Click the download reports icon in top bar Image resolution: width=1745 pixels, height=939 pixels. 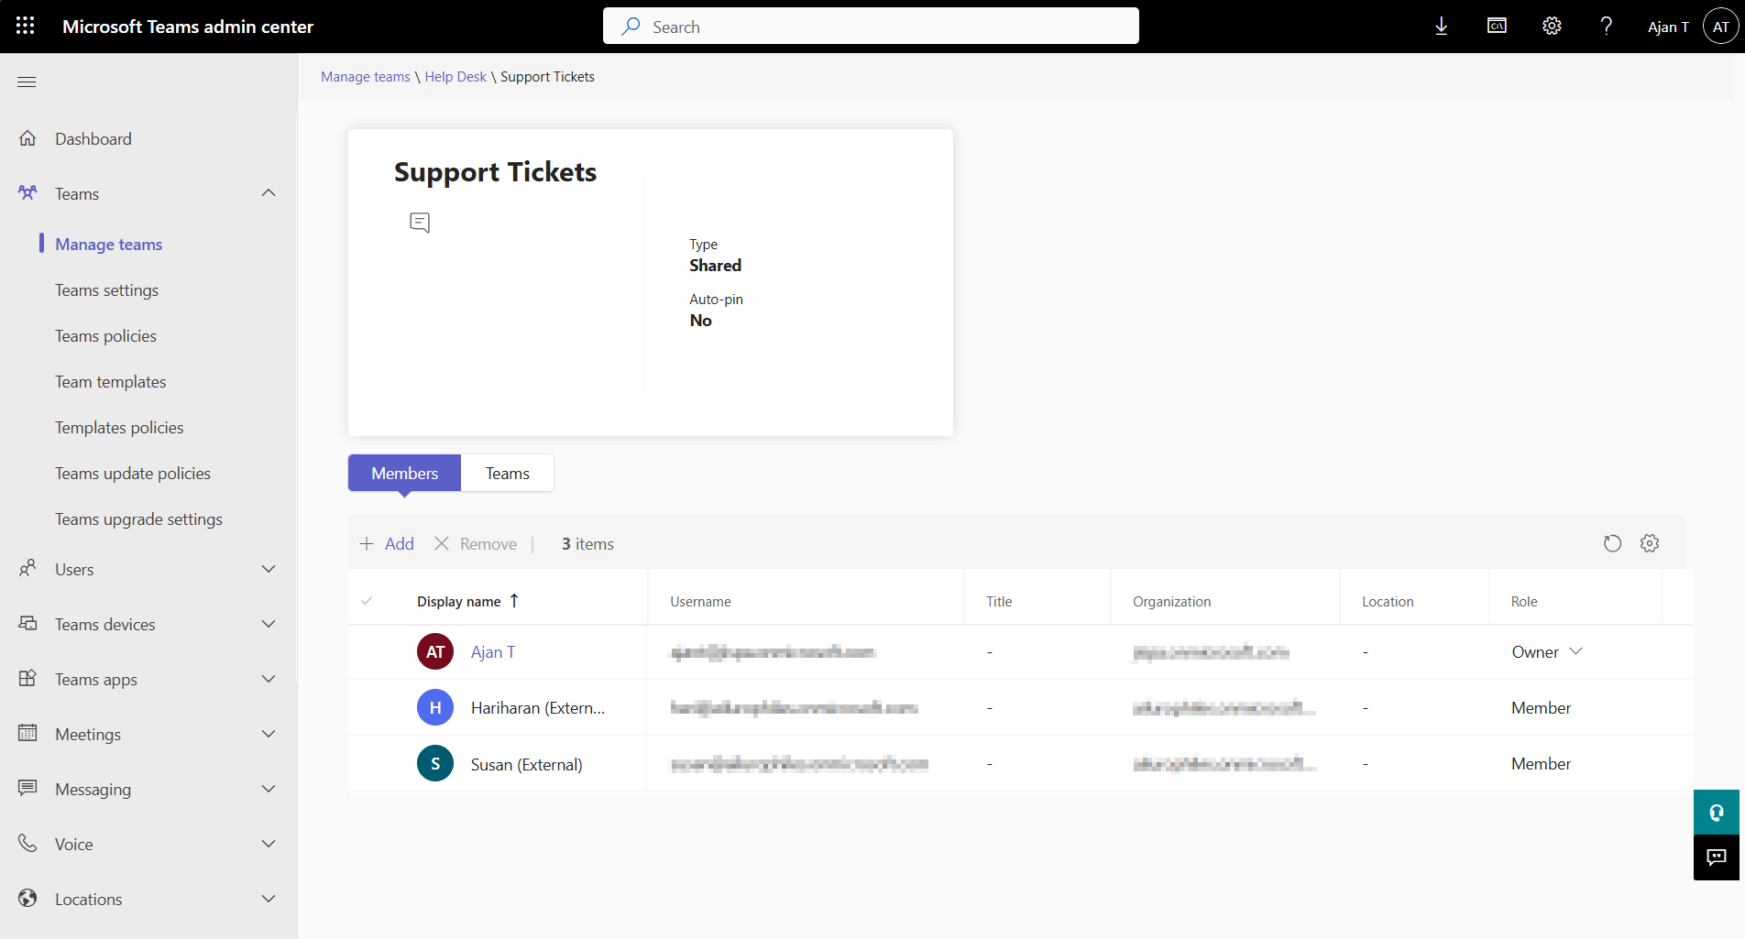click(1441, 26)
